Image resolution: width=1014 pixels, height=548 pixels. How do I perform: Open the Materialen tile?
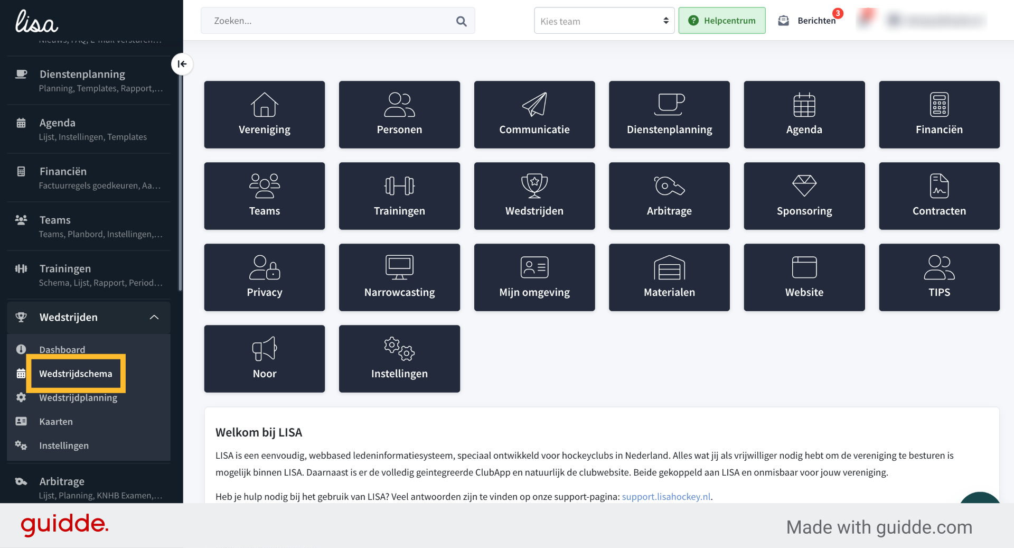click(669, 277)
